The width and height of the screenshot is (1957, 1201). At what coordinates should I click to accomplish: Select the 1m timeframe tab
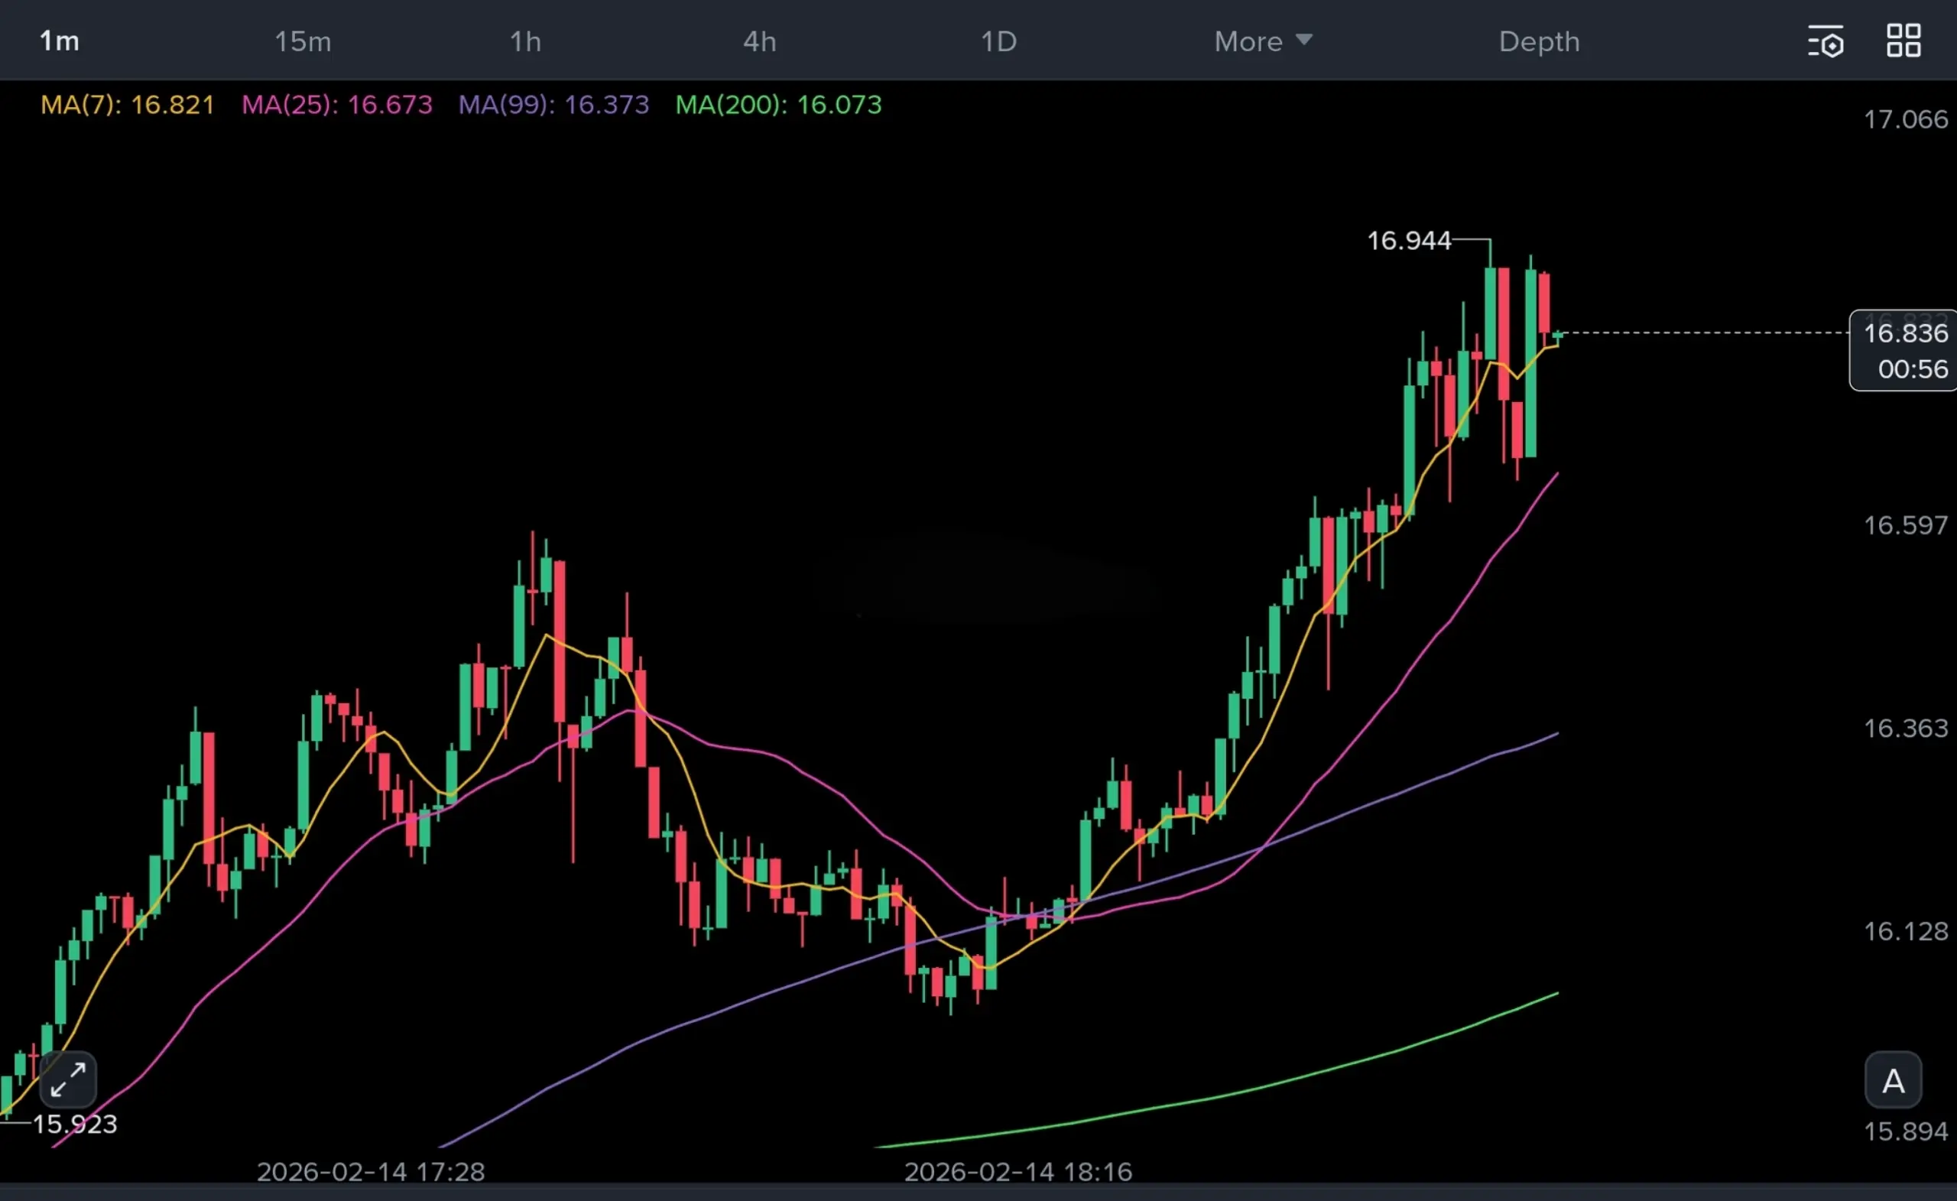(x=60, y=41)
